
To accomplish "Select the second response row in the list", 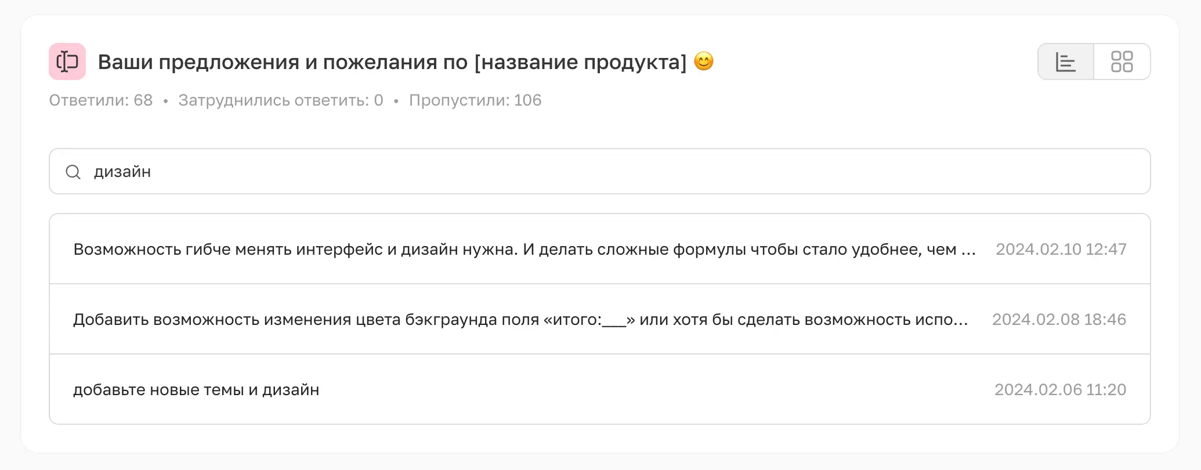I will 522,319.
